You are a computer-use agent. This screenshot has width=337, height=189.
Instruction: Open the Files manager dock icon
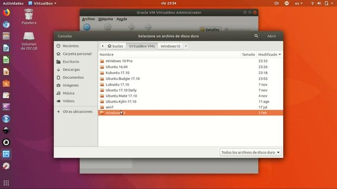pyautogui.click(x=6, y=36)
